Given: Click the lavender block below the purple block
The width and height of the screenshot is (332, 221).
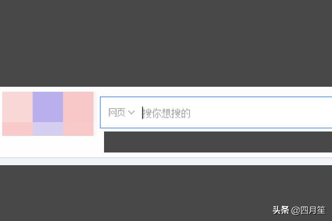Looking at the screenshot, I should pyautogui.click(x=48, y=129).
